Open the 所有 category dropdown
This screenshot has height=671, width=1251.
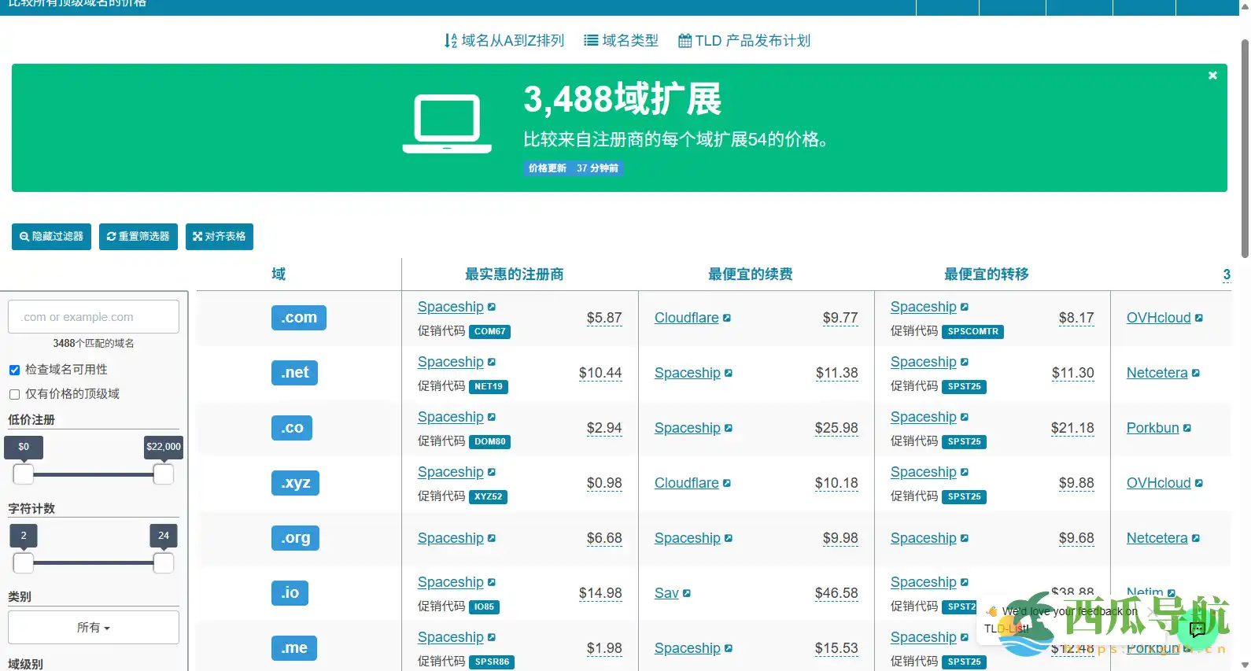[94, 628]
